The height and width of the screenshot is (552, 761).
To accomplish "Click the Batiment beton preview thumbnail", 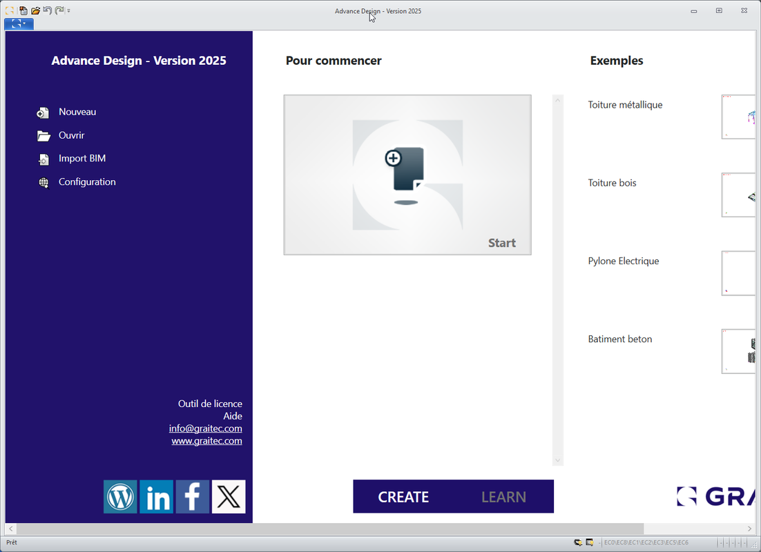I will point(739,351).
